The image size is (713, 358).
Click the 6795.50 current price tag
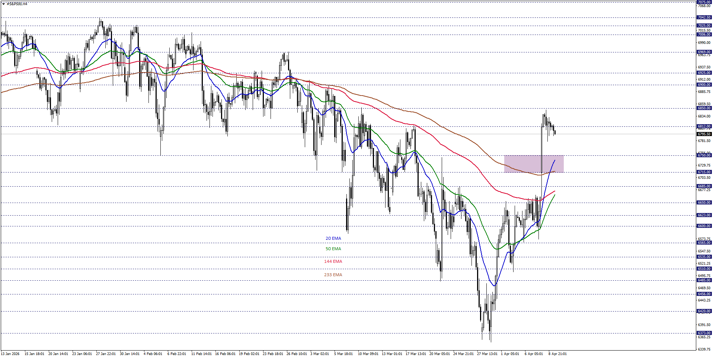pyautogui.click(x=704, y=134)
